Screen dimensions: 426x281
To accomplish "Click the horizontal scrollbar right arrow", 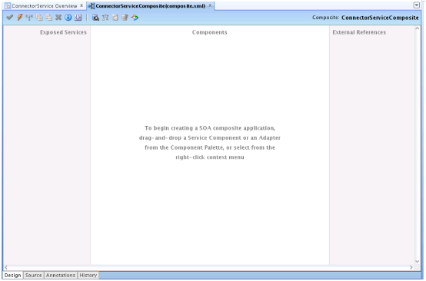I will (411, 267).
